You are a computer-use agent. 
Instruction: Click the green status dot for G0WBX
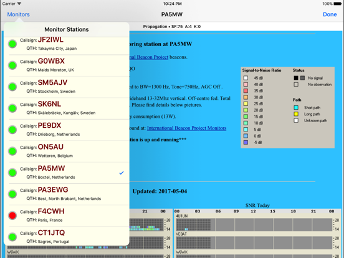pyautogui.click(x=12, y=65)
